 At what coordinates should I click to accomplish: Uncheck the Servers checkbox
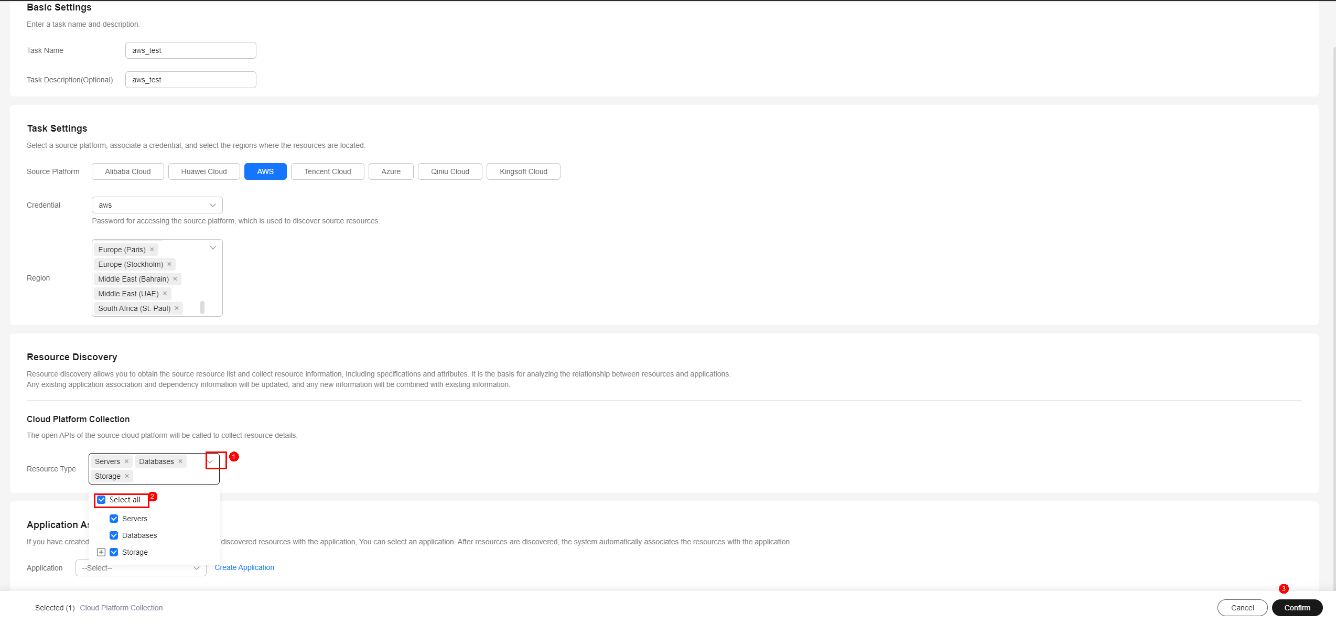[x=114, y=519]
